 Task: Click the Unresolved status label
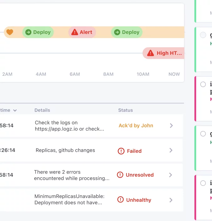[x=140, y=175]
